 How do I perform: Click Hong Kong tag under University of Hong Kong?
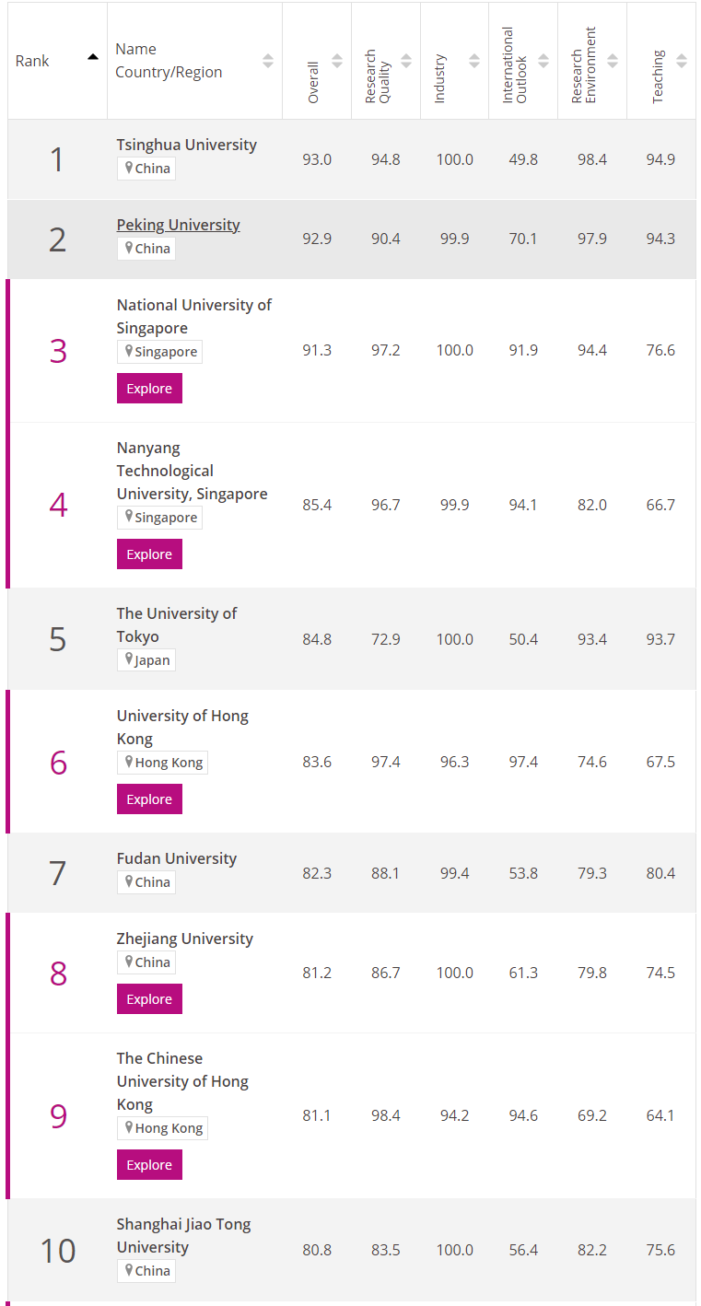click(162, 763)
